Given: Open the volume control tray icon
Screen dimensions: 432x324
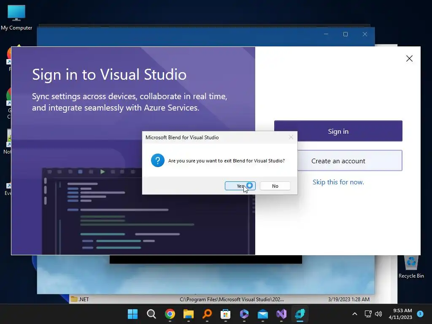Looking at the screenshot, I should [378, 314].
